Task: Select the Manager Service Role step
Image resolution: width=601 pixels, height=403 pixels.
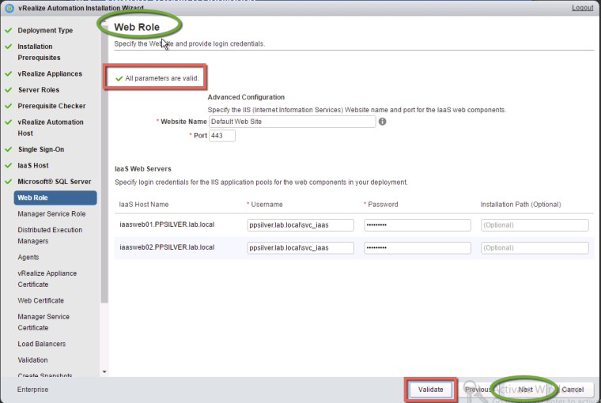Action: pos(51,214)
